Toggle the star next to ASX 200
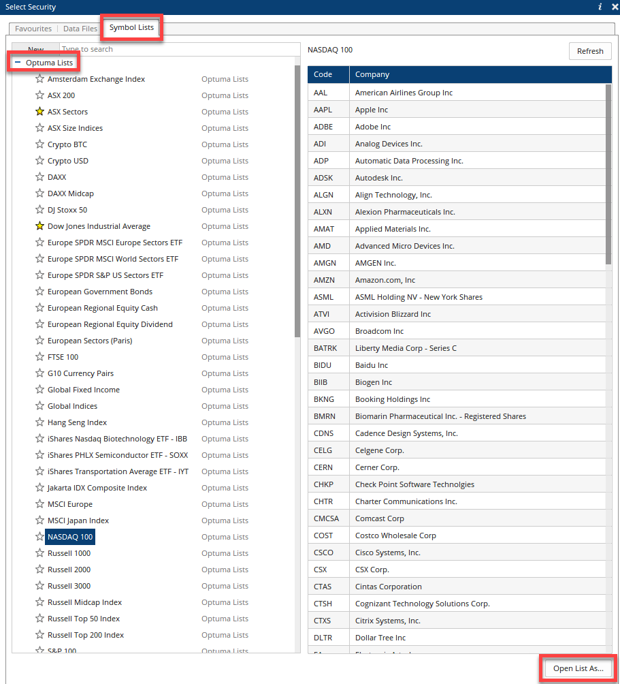This screenshot has height=684, width=620. [x=39, y=95]
